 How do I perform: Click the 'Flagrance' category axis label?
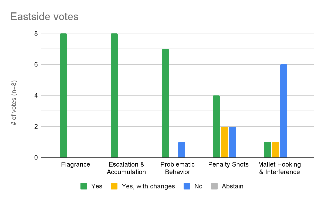76,165
